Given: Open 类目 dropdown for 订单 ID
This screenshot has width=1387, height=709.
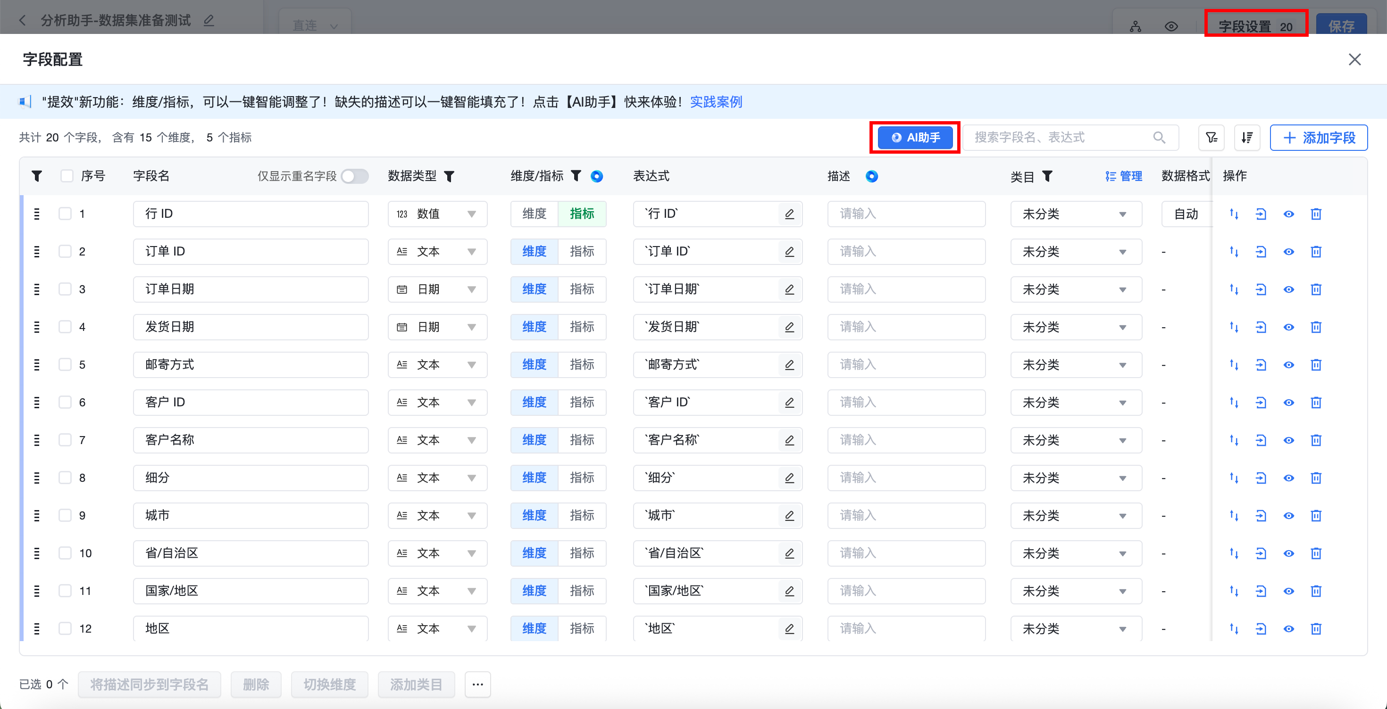Looking at the screenshot, I should pyautogui.click(x=1076, y=252).
